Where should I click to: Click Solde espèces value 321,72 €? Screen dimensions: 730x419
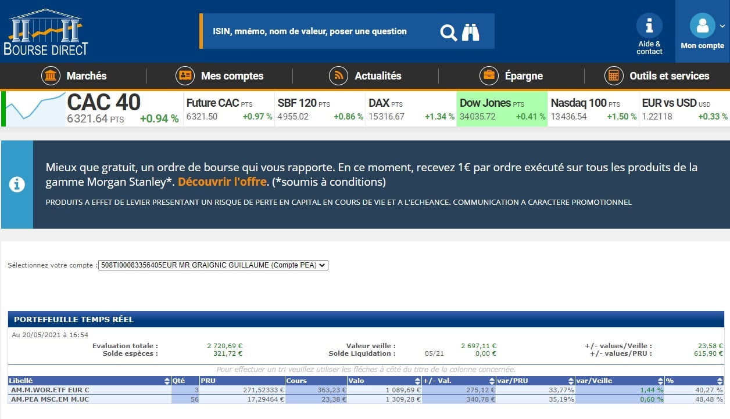point(228,353)
